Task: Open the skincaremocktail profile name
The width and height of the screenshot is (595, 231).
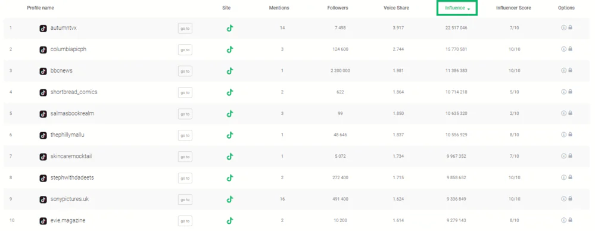Action: 71,156
